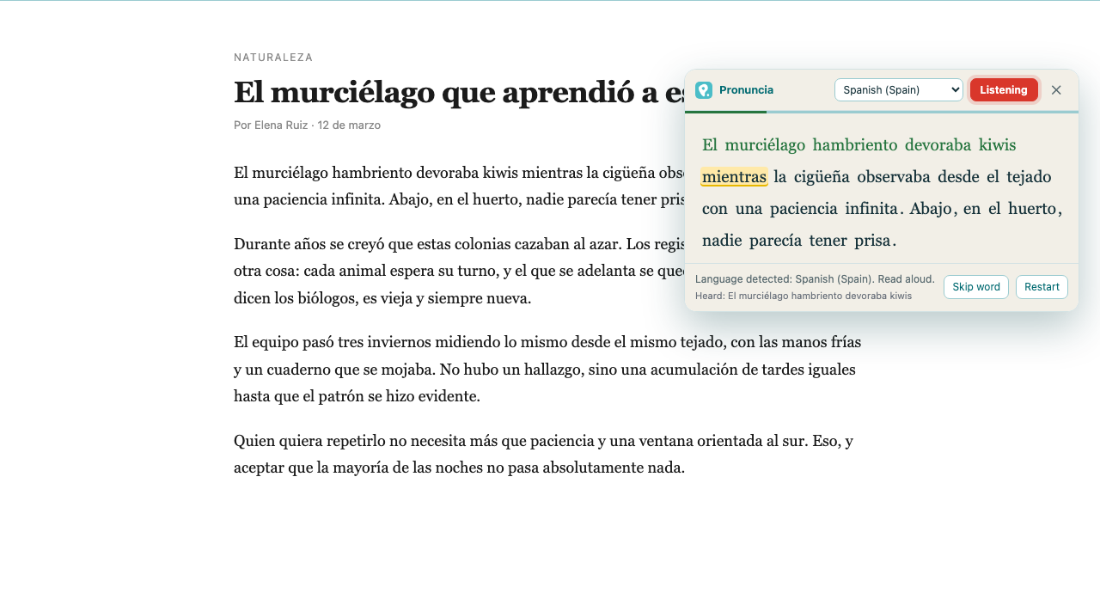Click the date "12 de marzo"
Image resolution: width=1100 pixels, height=593 pixels.
(349, 125)
